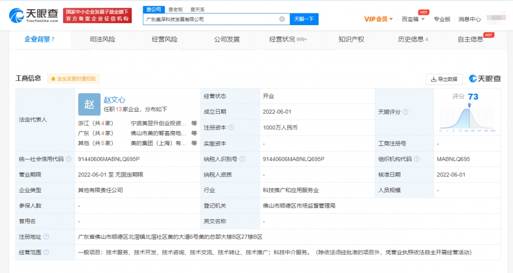Open the 宁波美翌升创业投资 company link

[159, 123]
